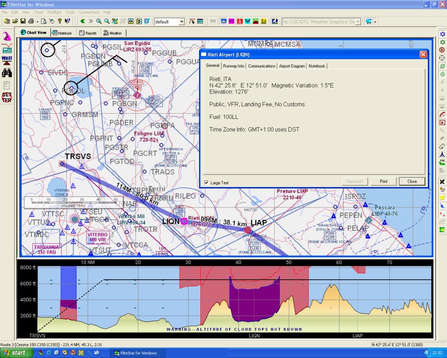The width and height of the screenshot is (447, 358).
Task: Open the Runway Info tab in airport dialog
Action: pyautogui.click(x=234, y=66)
